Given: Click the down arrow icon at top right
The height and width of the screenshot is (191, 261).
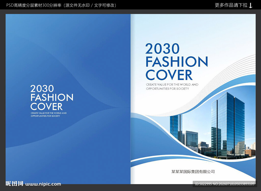Looking at the screenshot, I should point(251,6).
